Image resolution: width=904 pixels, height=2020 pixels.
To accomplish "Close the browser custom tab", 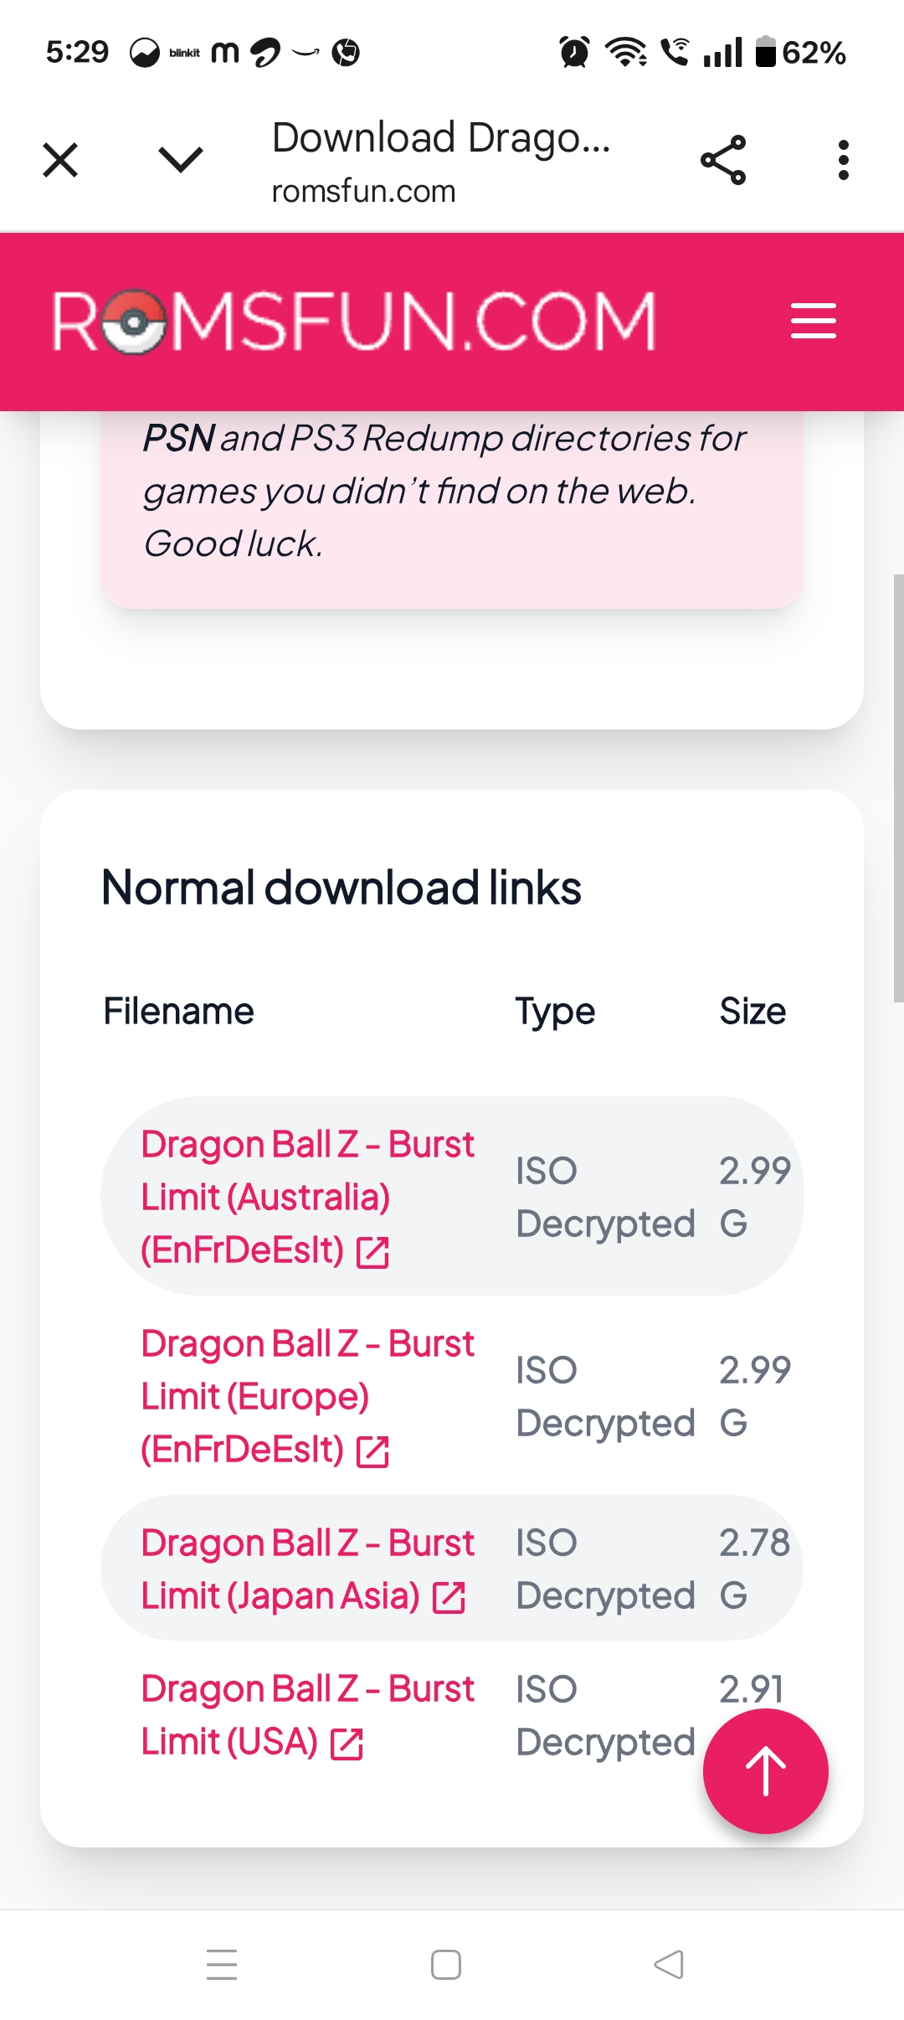I will point(60,159).
